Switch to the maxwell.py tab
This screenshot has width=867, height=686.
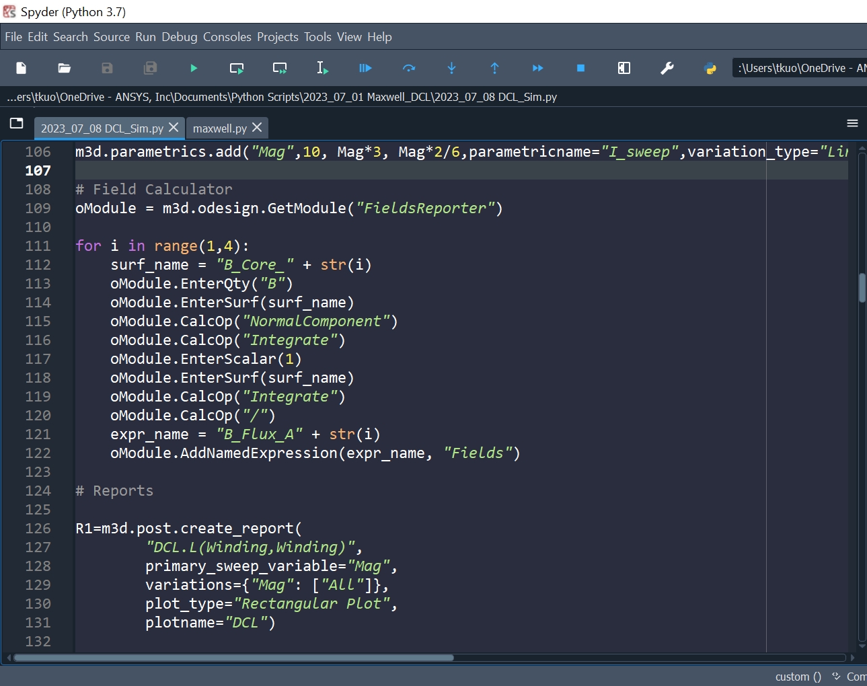[220, 128]
